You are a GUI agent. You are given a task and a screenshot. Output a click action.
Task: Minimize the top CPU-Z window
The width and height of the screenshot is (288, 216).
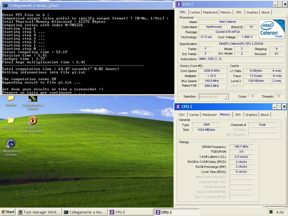pos(275,4)
